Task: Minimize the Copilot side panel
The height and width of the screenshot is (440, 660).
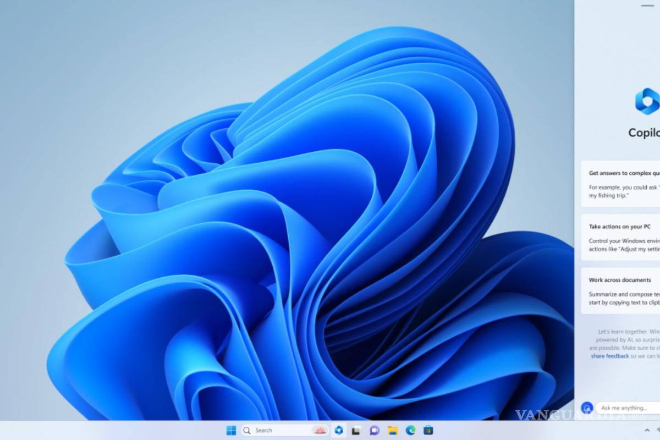Action: [x=647, y=5]
